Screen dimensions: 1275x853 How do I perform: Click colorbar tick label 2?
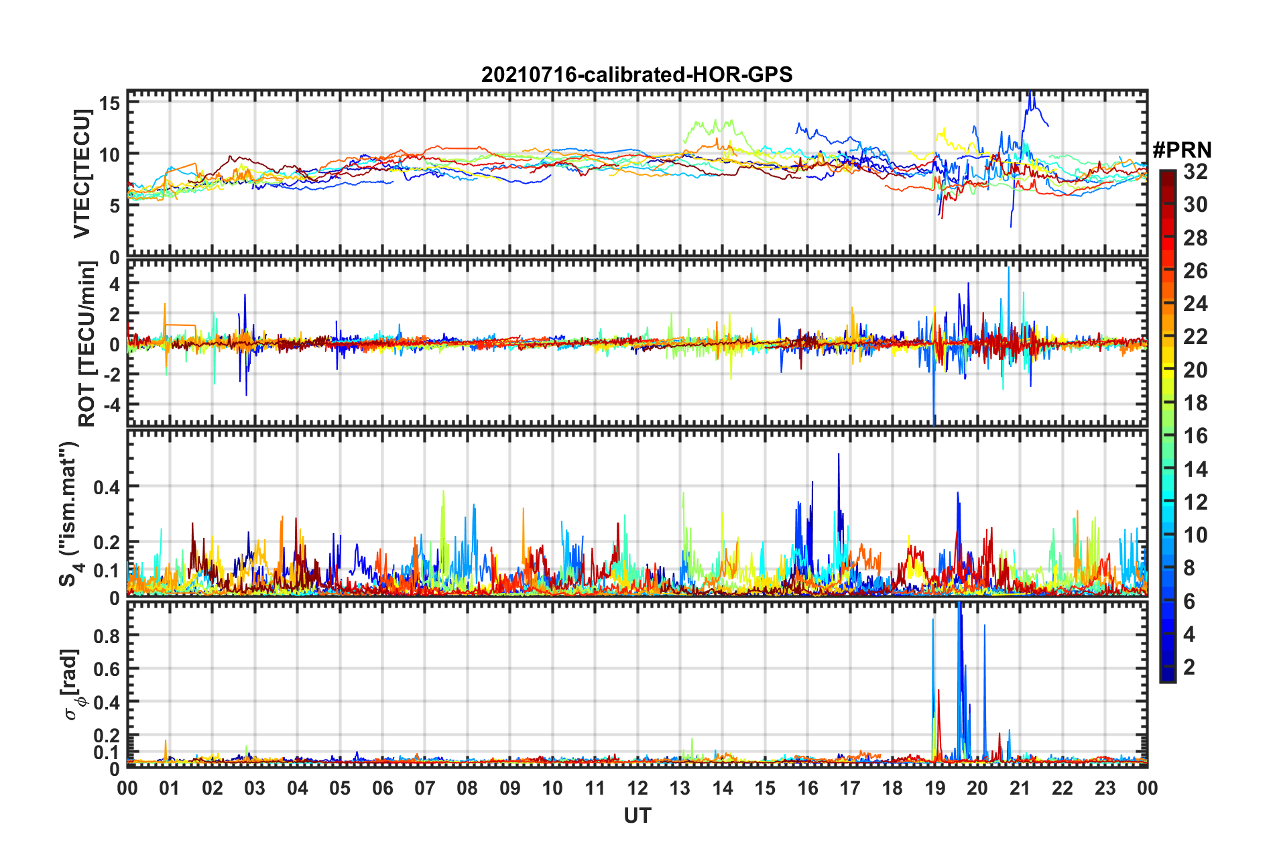pyautogui.click(x=1189, y=667)
